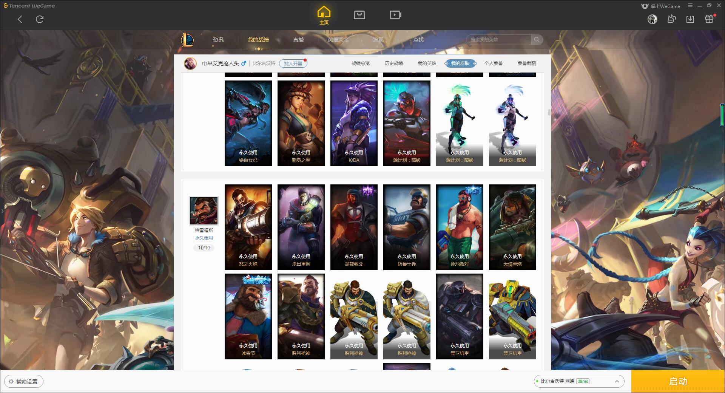
Task: Open the user avatar at top right
Action: pyautogui.click(x=652, y=19)
